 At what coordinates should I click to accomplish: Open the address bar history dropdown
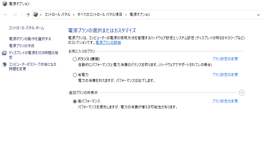tap(258, 15)
